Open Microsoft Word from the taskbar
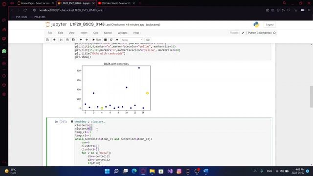This screenshot has width=313, height=176. click(x=206, y=171)
